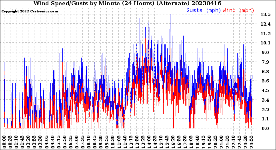Click the 16:55 time axis label

179,142
